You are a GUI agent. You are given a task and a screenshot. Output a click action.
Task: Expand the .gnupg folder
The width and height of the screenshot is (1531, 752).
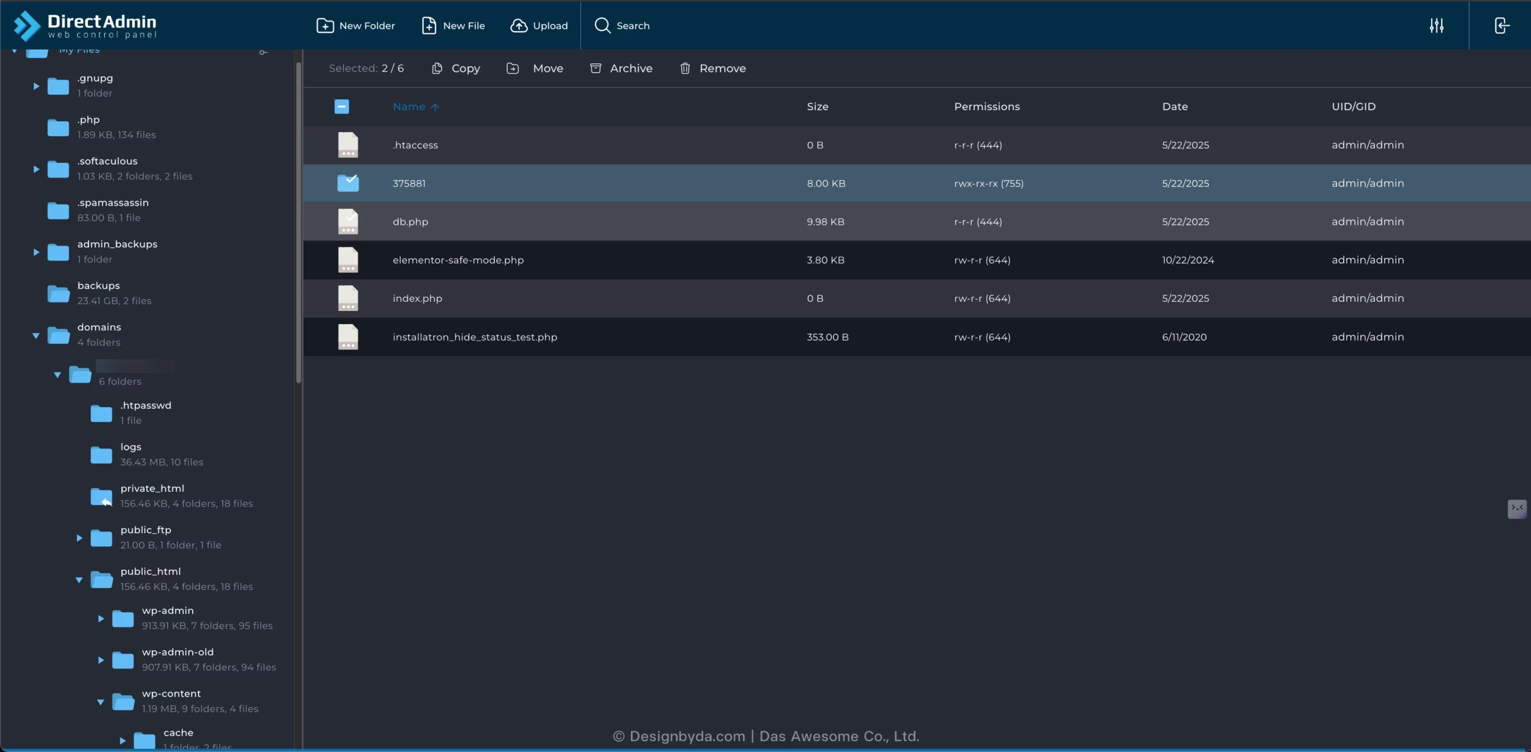coord(36,86)
